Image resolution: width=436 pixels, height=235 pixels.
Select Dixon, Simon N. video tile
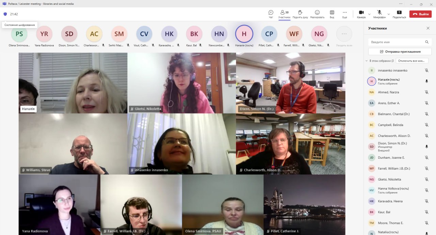pos(291,83)
